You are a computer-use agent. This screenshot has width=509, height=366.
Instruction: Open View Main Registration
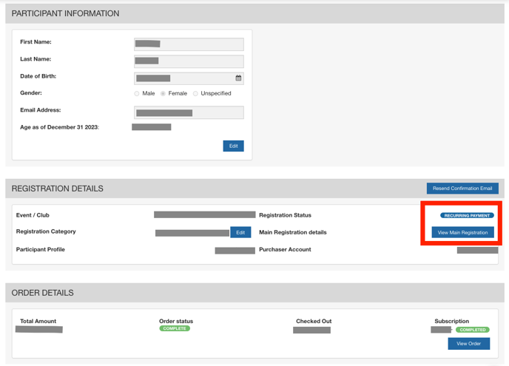(462, 232)
